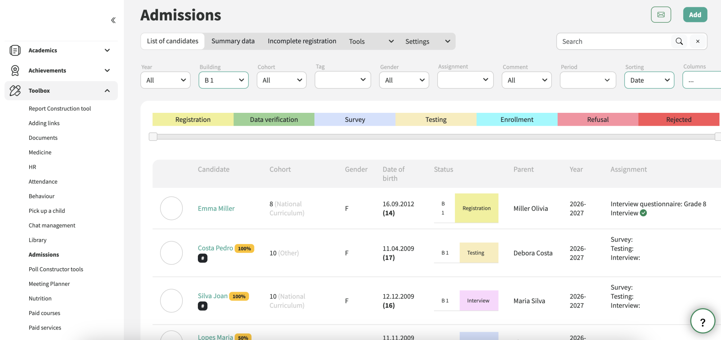
Task: Open the Columns selector field
Action: point(702,80)
